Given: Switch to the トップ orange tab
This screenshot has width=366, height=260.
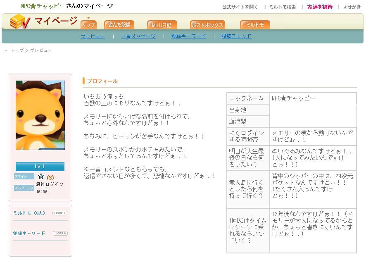Looking at the screenshot, I should point(88,25).
